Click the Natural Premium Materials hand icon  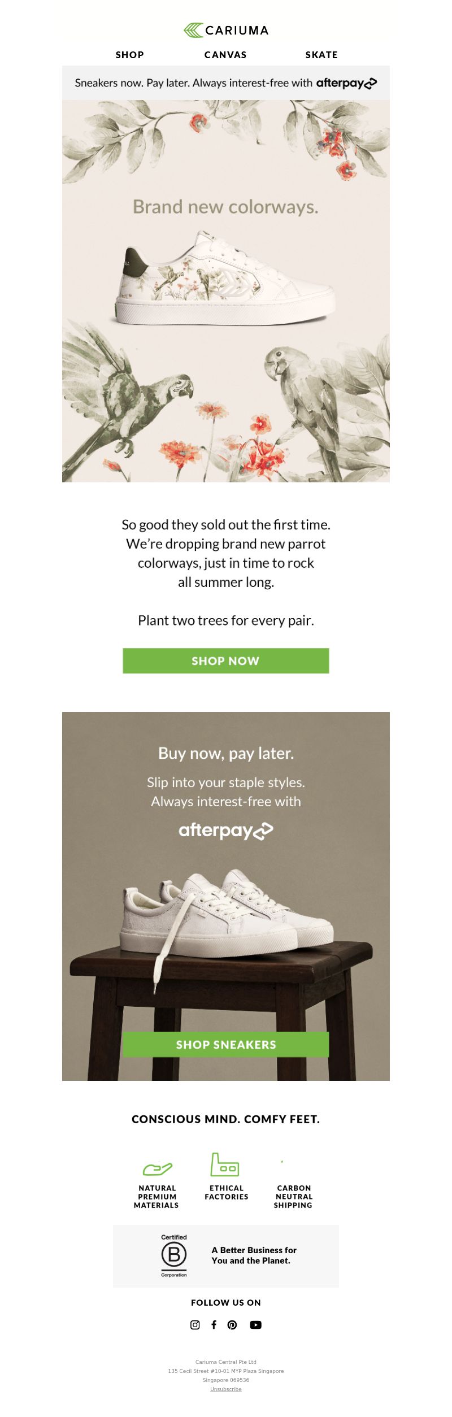157,1169
